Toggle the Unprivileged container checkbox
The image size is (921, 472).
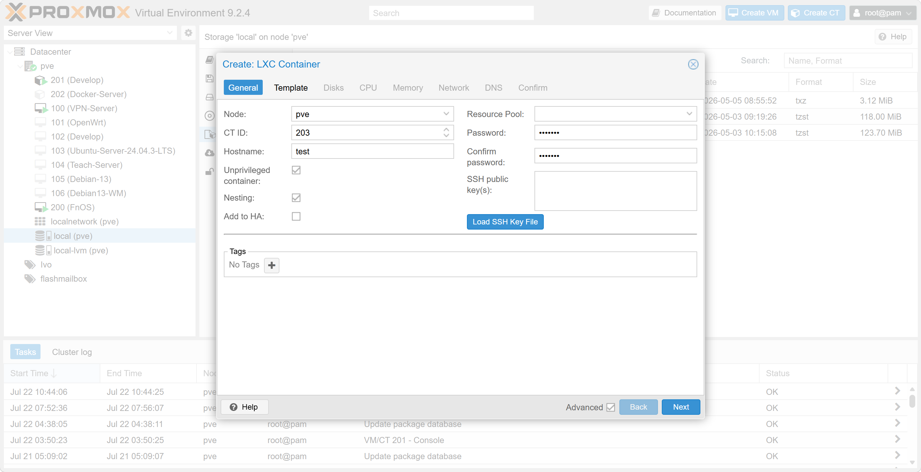pos(296,170)
